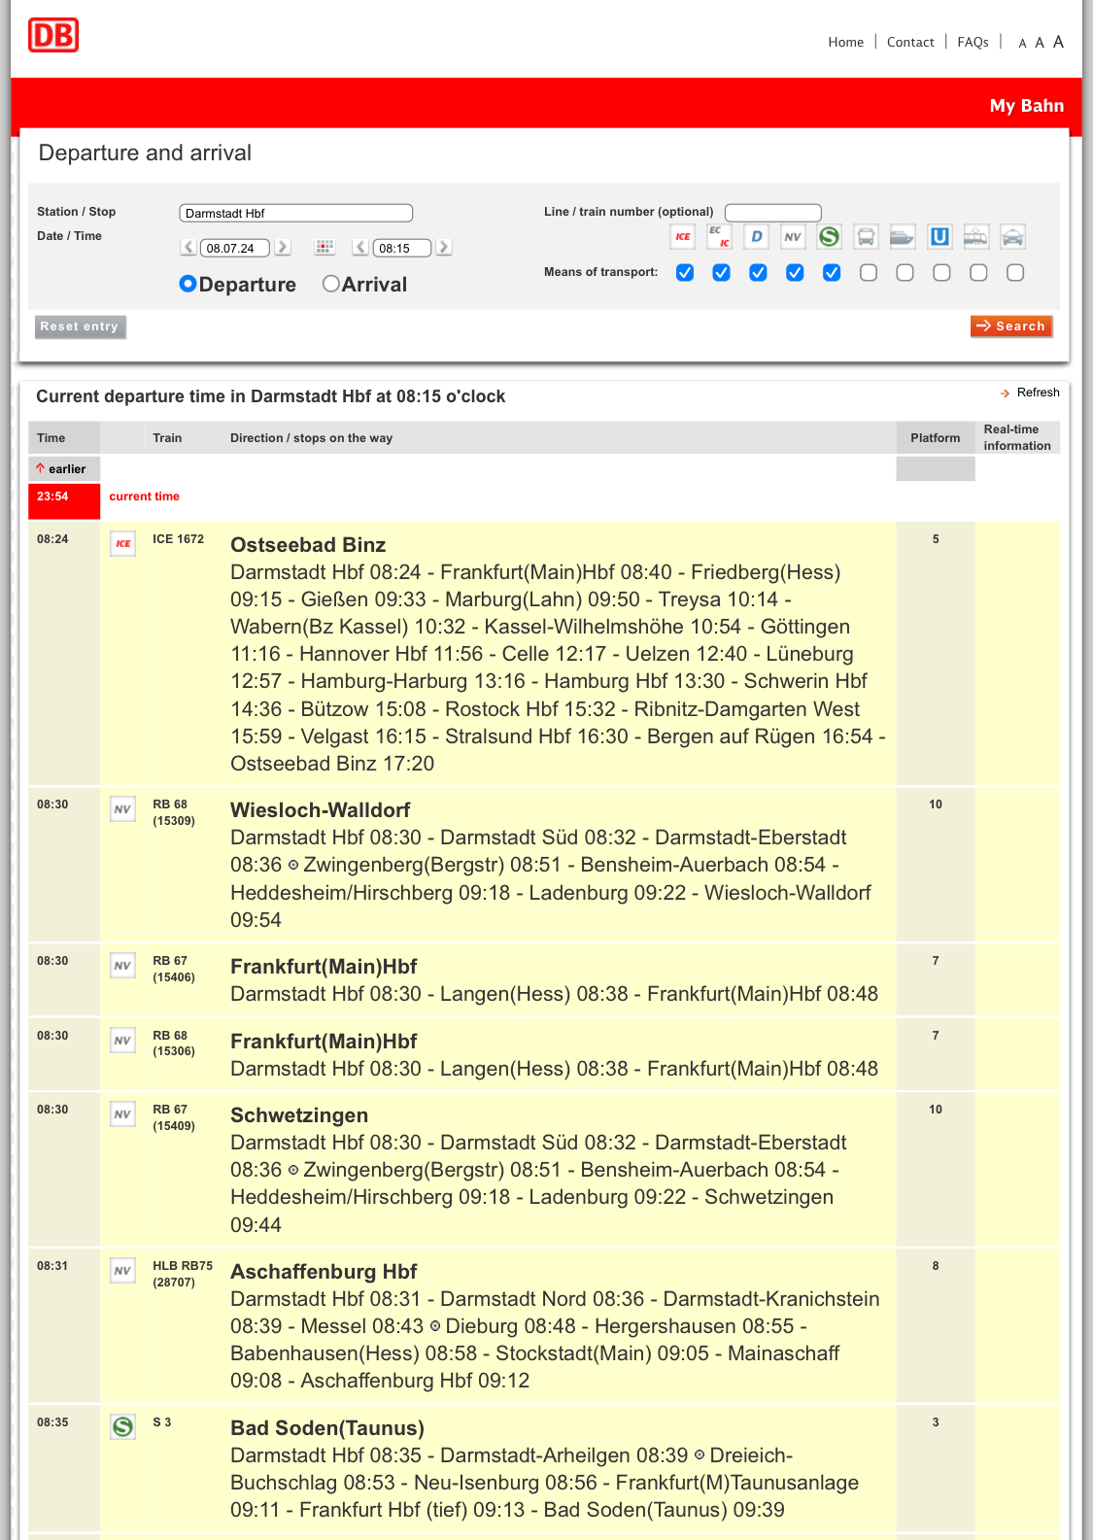This screenshot has width=1093, height=1540.
Task: Click the bus transport icon
Action: [866, 236]
